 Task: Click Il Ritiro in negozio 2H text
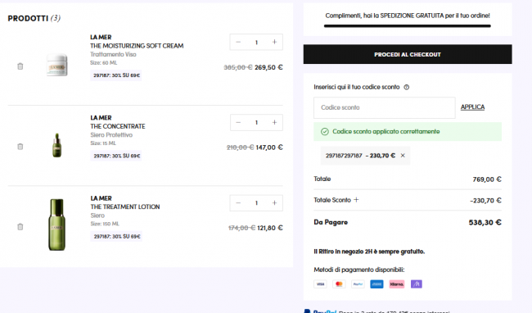[369, 252]
